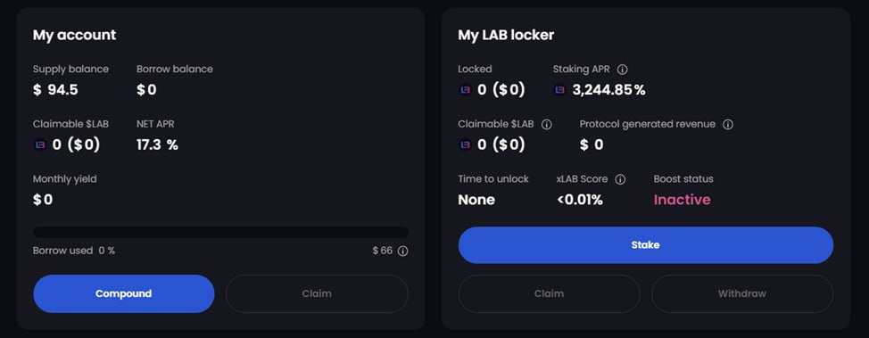The width and height of the screenshot is (869, 338).
Task: Click LAB token icon under locker Claimable $LAB
Action: tap(465, 145)
